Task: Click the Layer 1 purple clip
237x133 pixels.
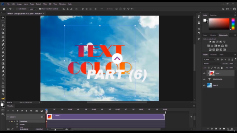Action: pyautogui.click(x=106, y=117)
